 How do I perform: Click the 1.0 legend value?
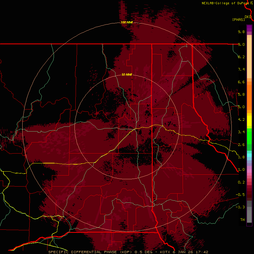point(241,170)
